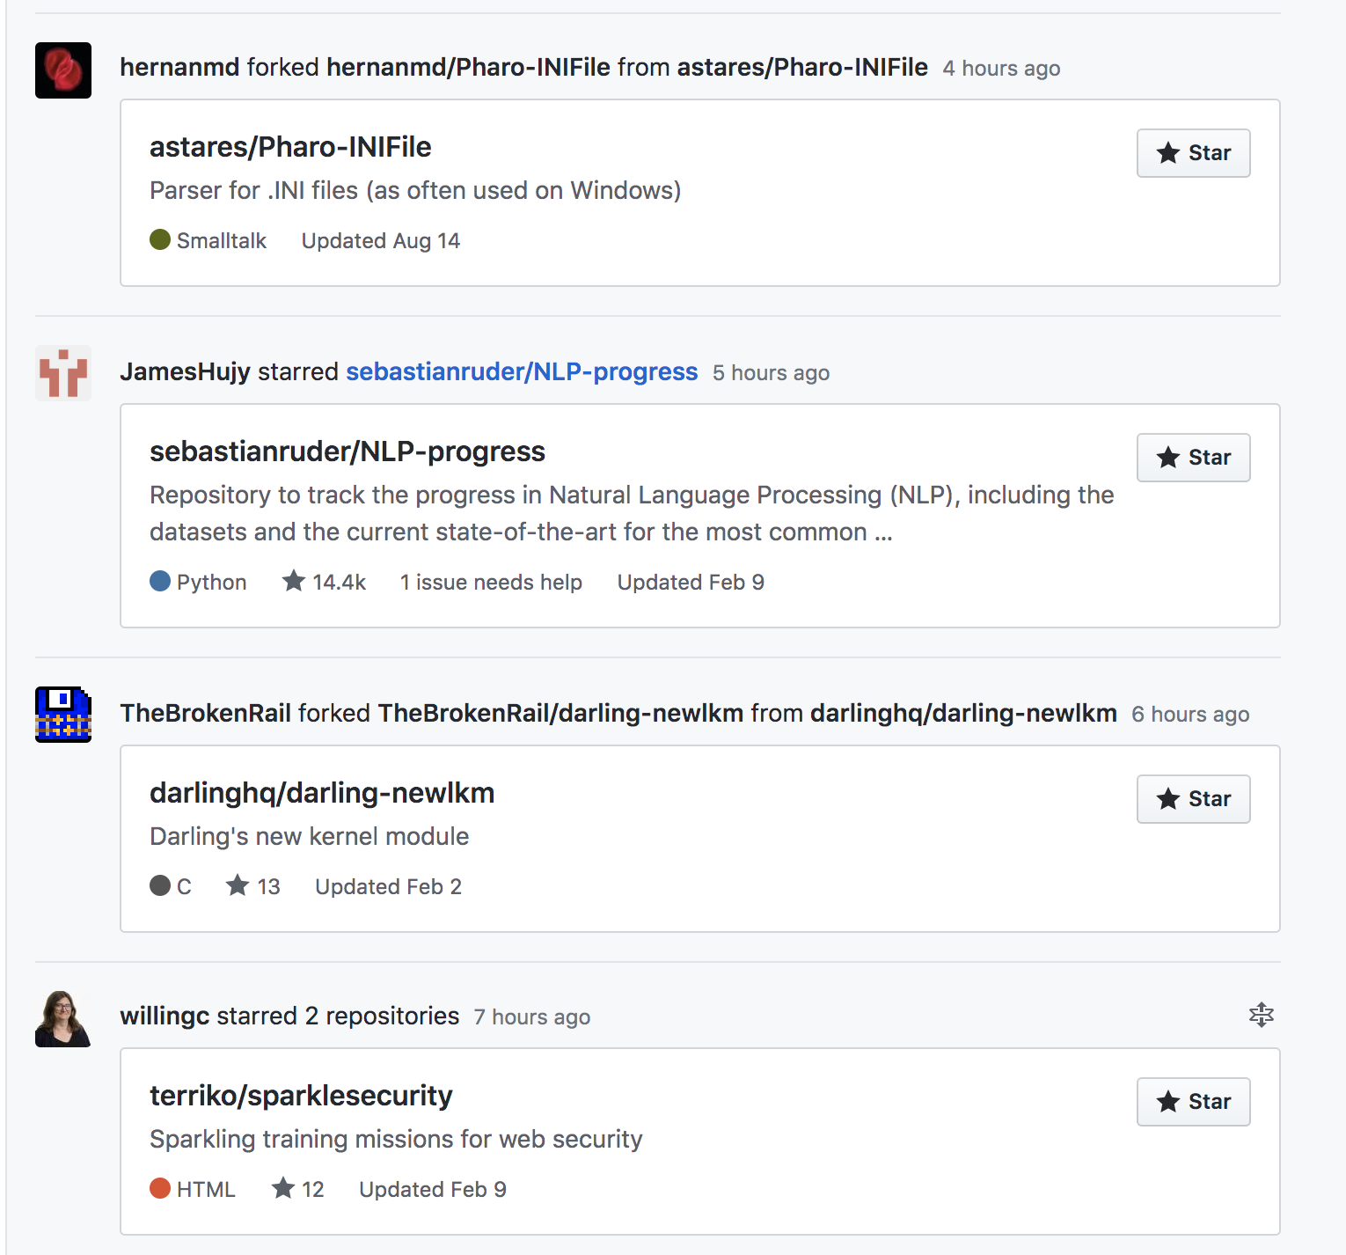
Task: Open hernanmd/Pharo-INIFile fork link
Action: point(468,68)
